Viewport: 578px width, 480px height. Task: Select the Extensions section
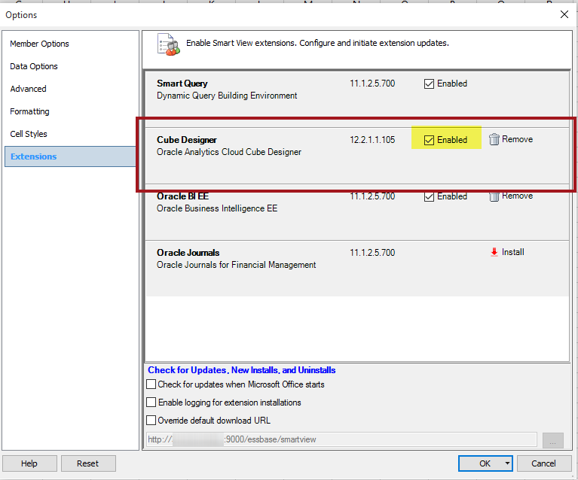pos(70,156)
